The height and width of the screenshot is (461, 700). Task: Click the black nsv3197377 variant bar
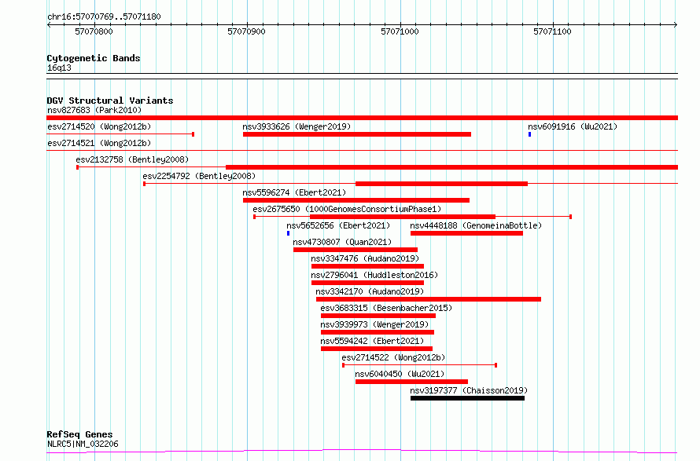pos(467,398)
